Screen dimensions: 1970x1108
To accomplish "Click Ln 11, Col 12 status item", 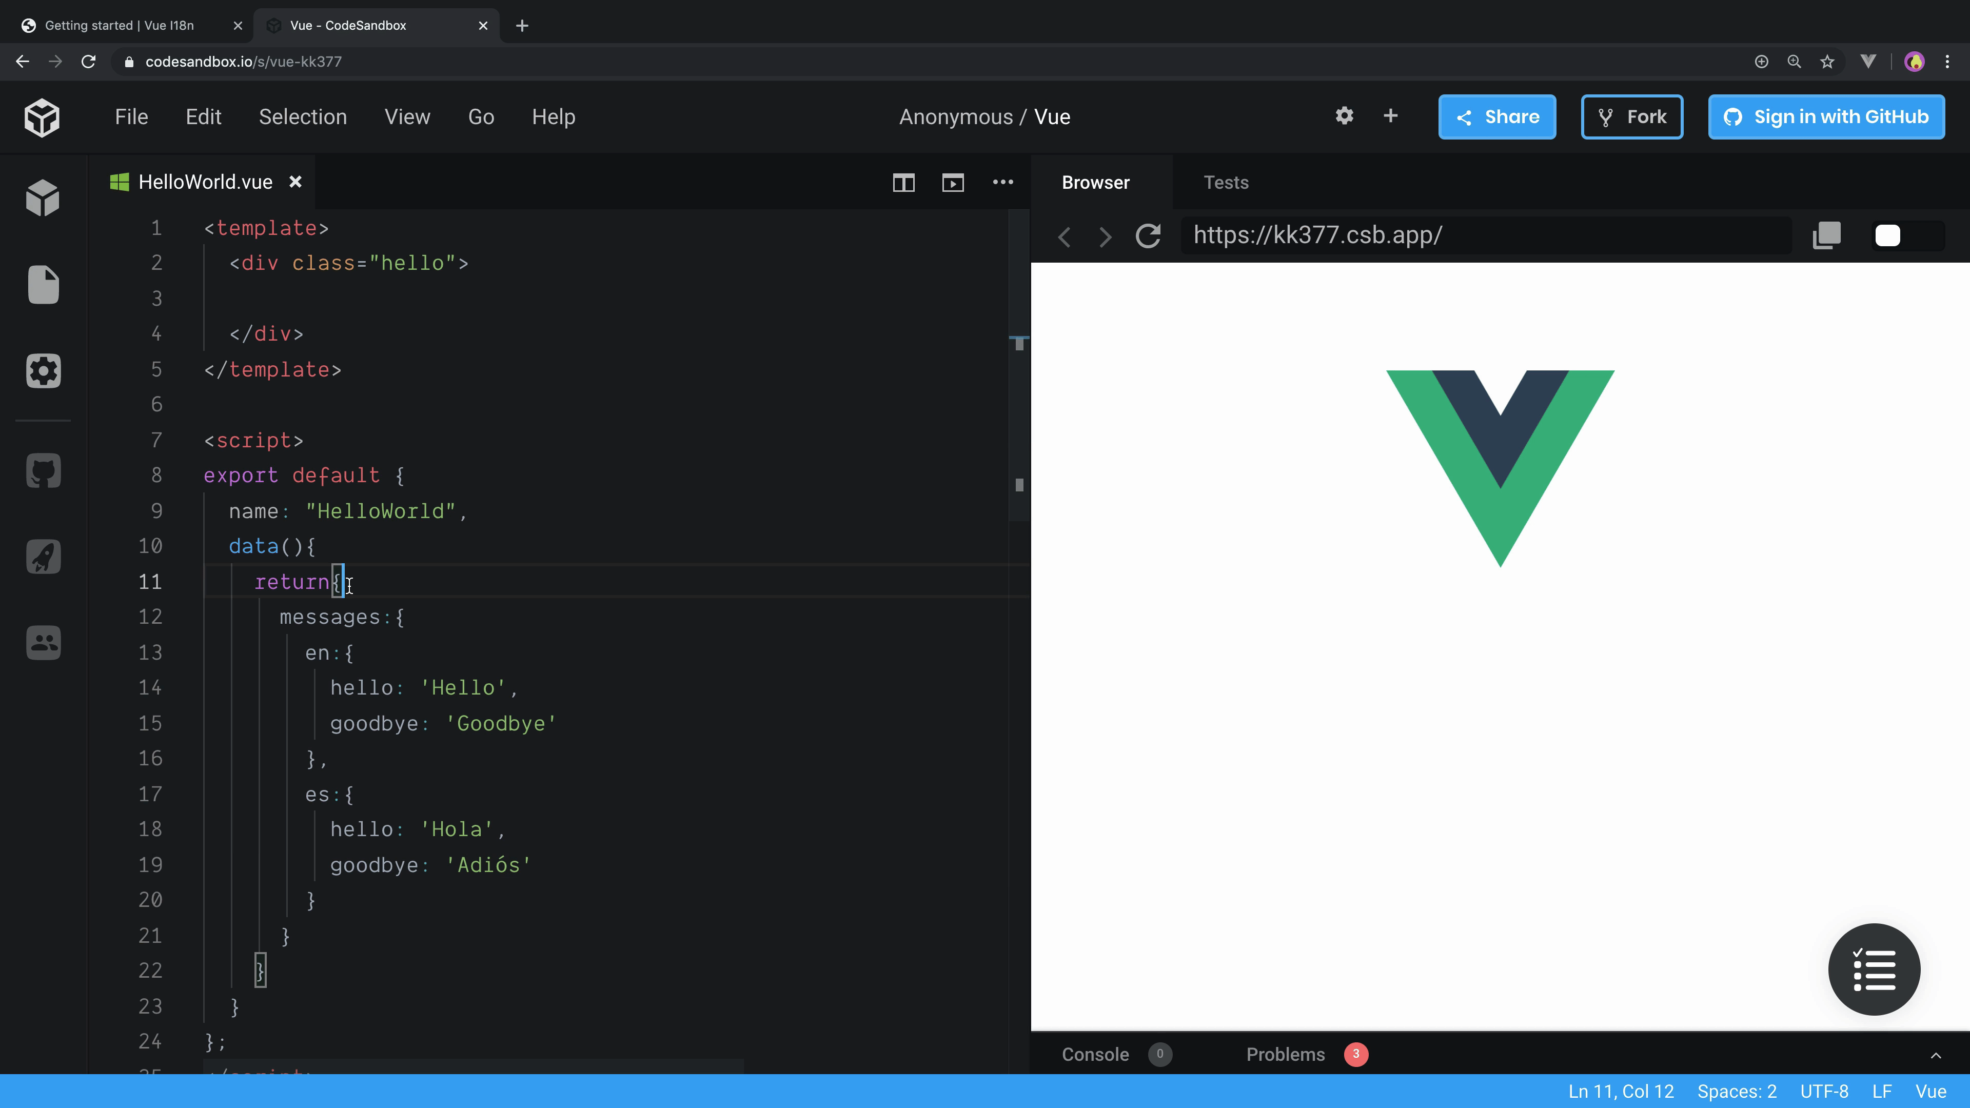I will point(1621,1091).
